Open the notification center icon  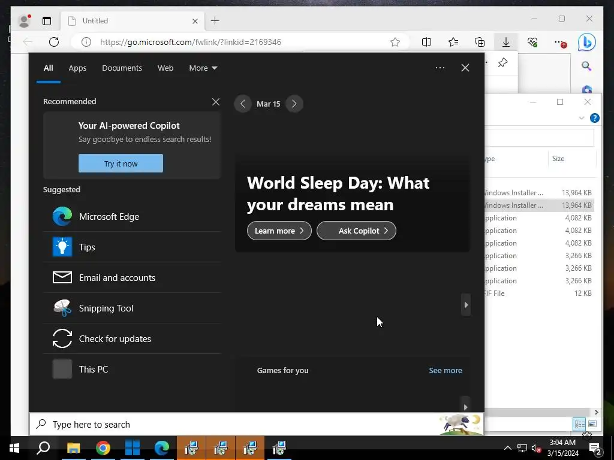595,448
